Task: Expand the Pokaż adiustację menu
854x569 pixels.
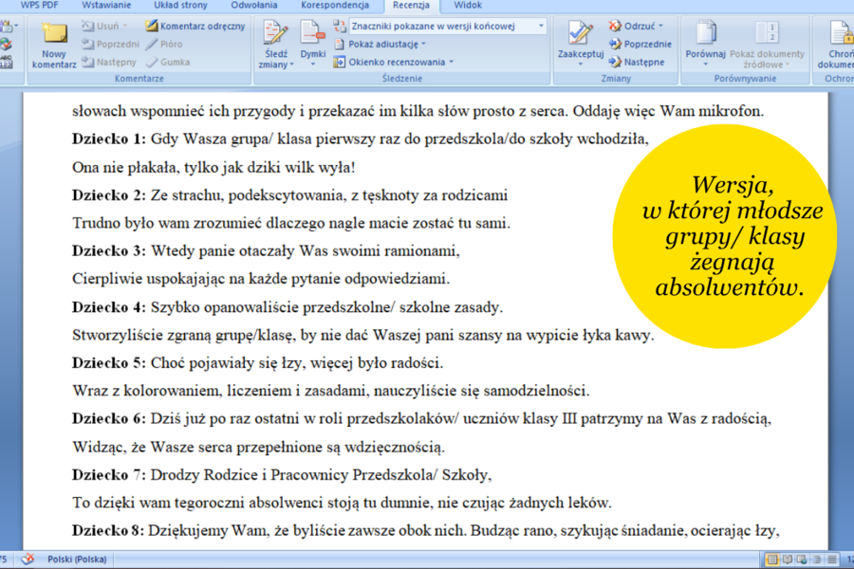Action: 383,44
